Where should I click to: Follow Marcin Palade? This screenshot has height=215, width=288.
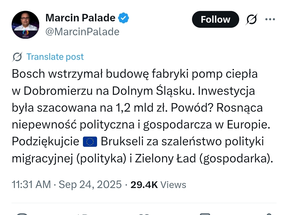[215, 19]
